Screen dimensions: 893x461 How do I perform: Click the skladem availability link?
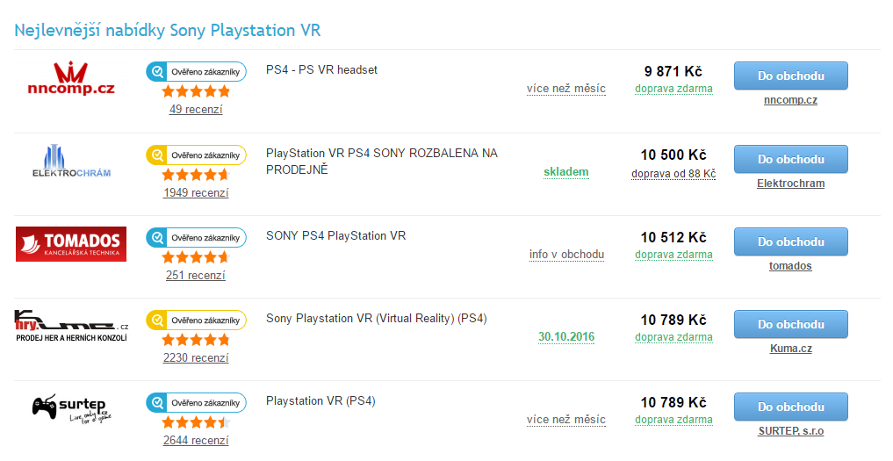coord(566,172)
